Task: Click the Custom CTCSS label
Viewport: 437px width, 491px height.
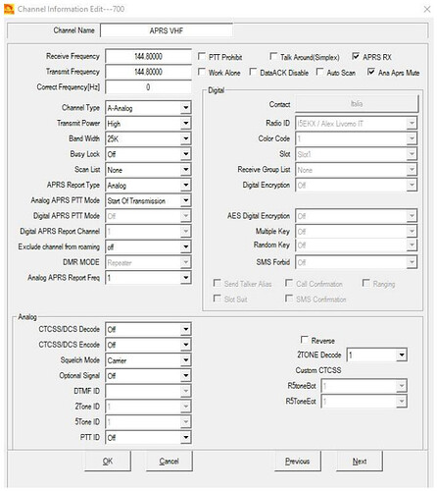Action: click(x=318, y=370)
